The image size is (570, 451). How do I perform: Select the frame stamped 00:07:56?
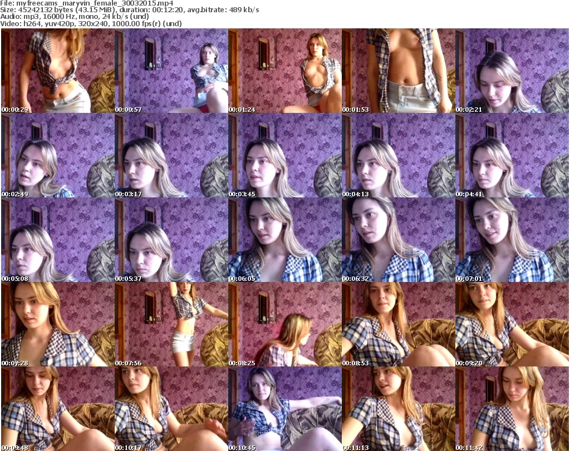171,324
